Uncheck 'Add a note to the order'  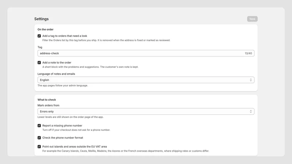pyautogui.click(x=39, y=62)
